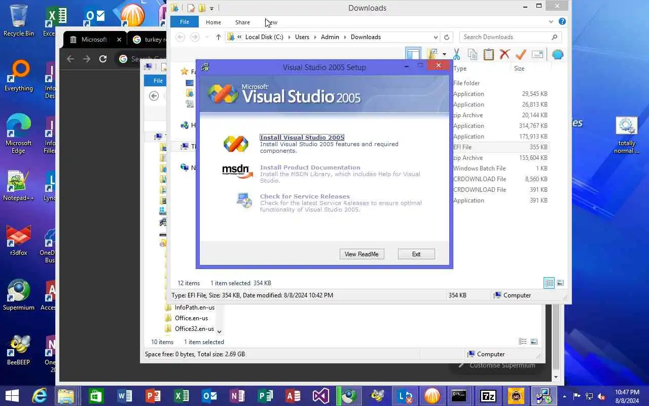Expand the ribbon with the chevron
Viewport: 649px width, 406px height.
pyautogui.click(x=551, y=22)
